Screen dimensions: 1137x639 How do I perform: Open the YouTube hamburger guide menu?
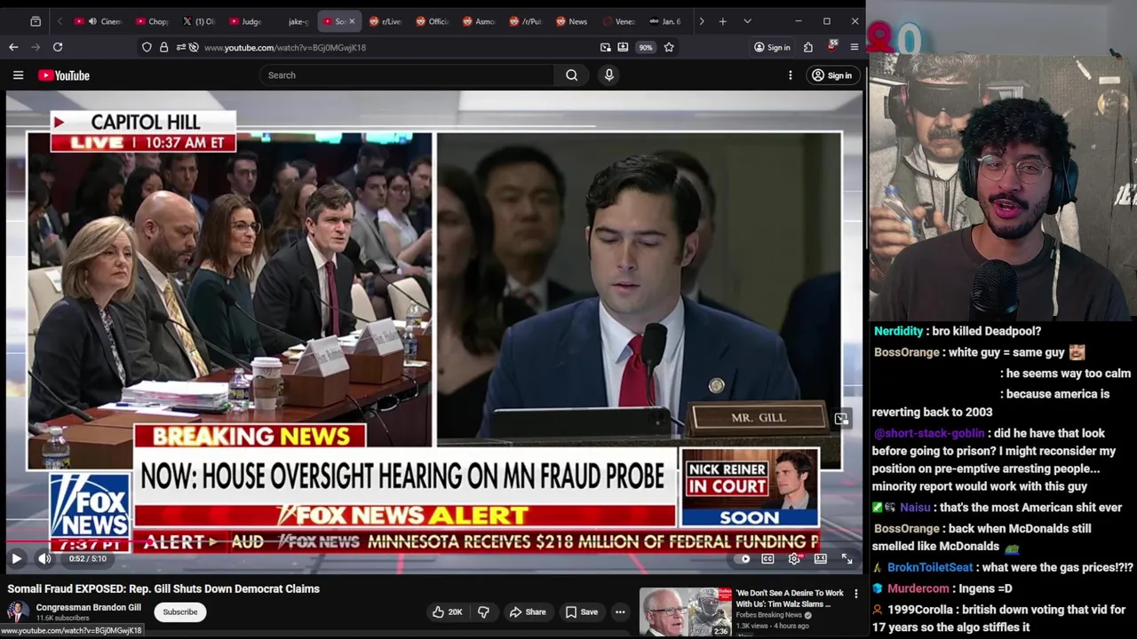click(18, 75)
